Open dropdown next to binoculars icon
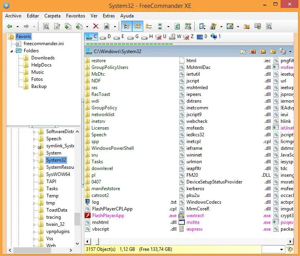The height and width of the screenshot is (256, 300). pos(115,27)
